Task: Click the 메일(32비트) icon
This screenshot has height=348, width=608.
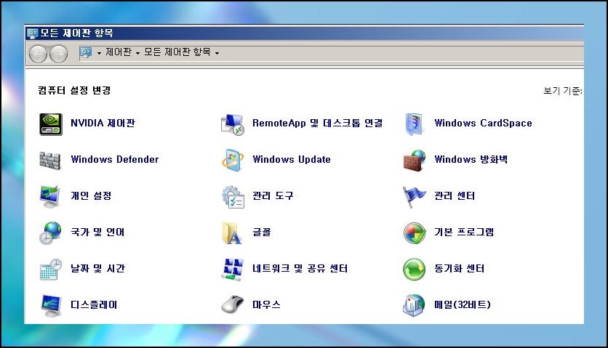Action: [x=414, y=305]
